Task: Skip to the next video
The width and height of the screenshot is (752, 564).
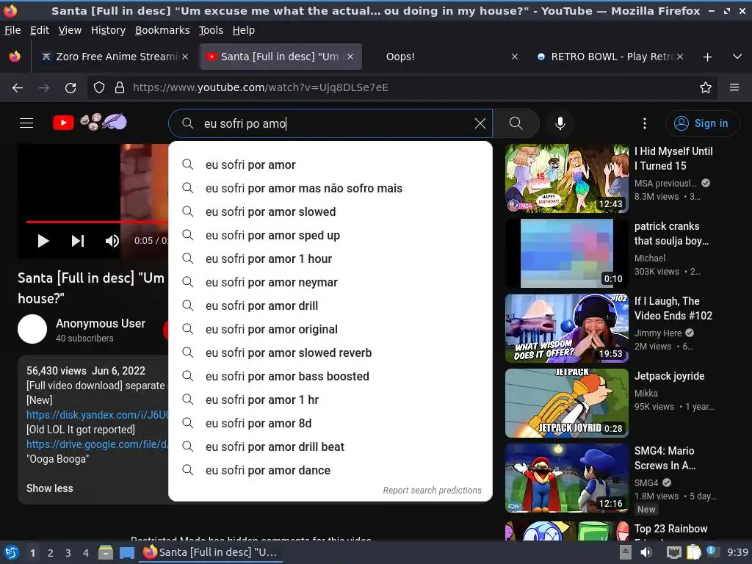Action: (78, 240)
